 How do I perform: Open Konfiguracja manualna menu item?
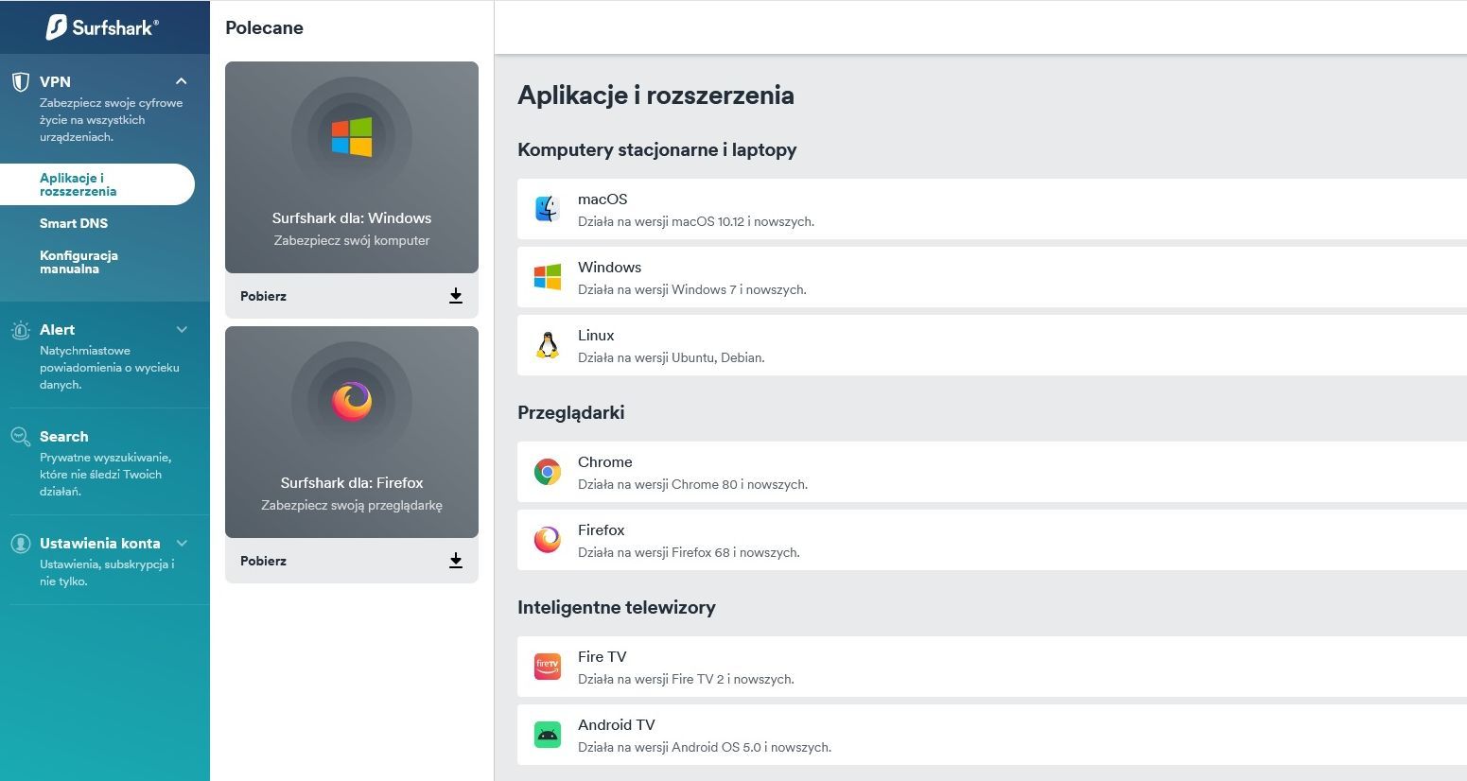[x=79, y=262]
